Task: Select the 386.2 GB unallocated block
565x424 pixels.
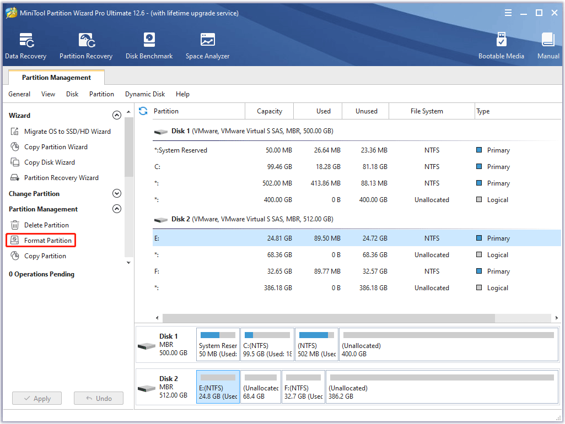Action: pos(442,387)
